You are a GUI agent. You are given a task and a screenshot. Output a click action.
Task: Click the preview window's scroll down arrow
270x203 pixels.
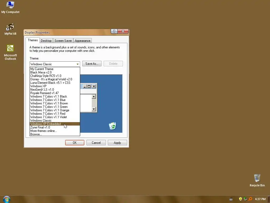click(94, 109)
